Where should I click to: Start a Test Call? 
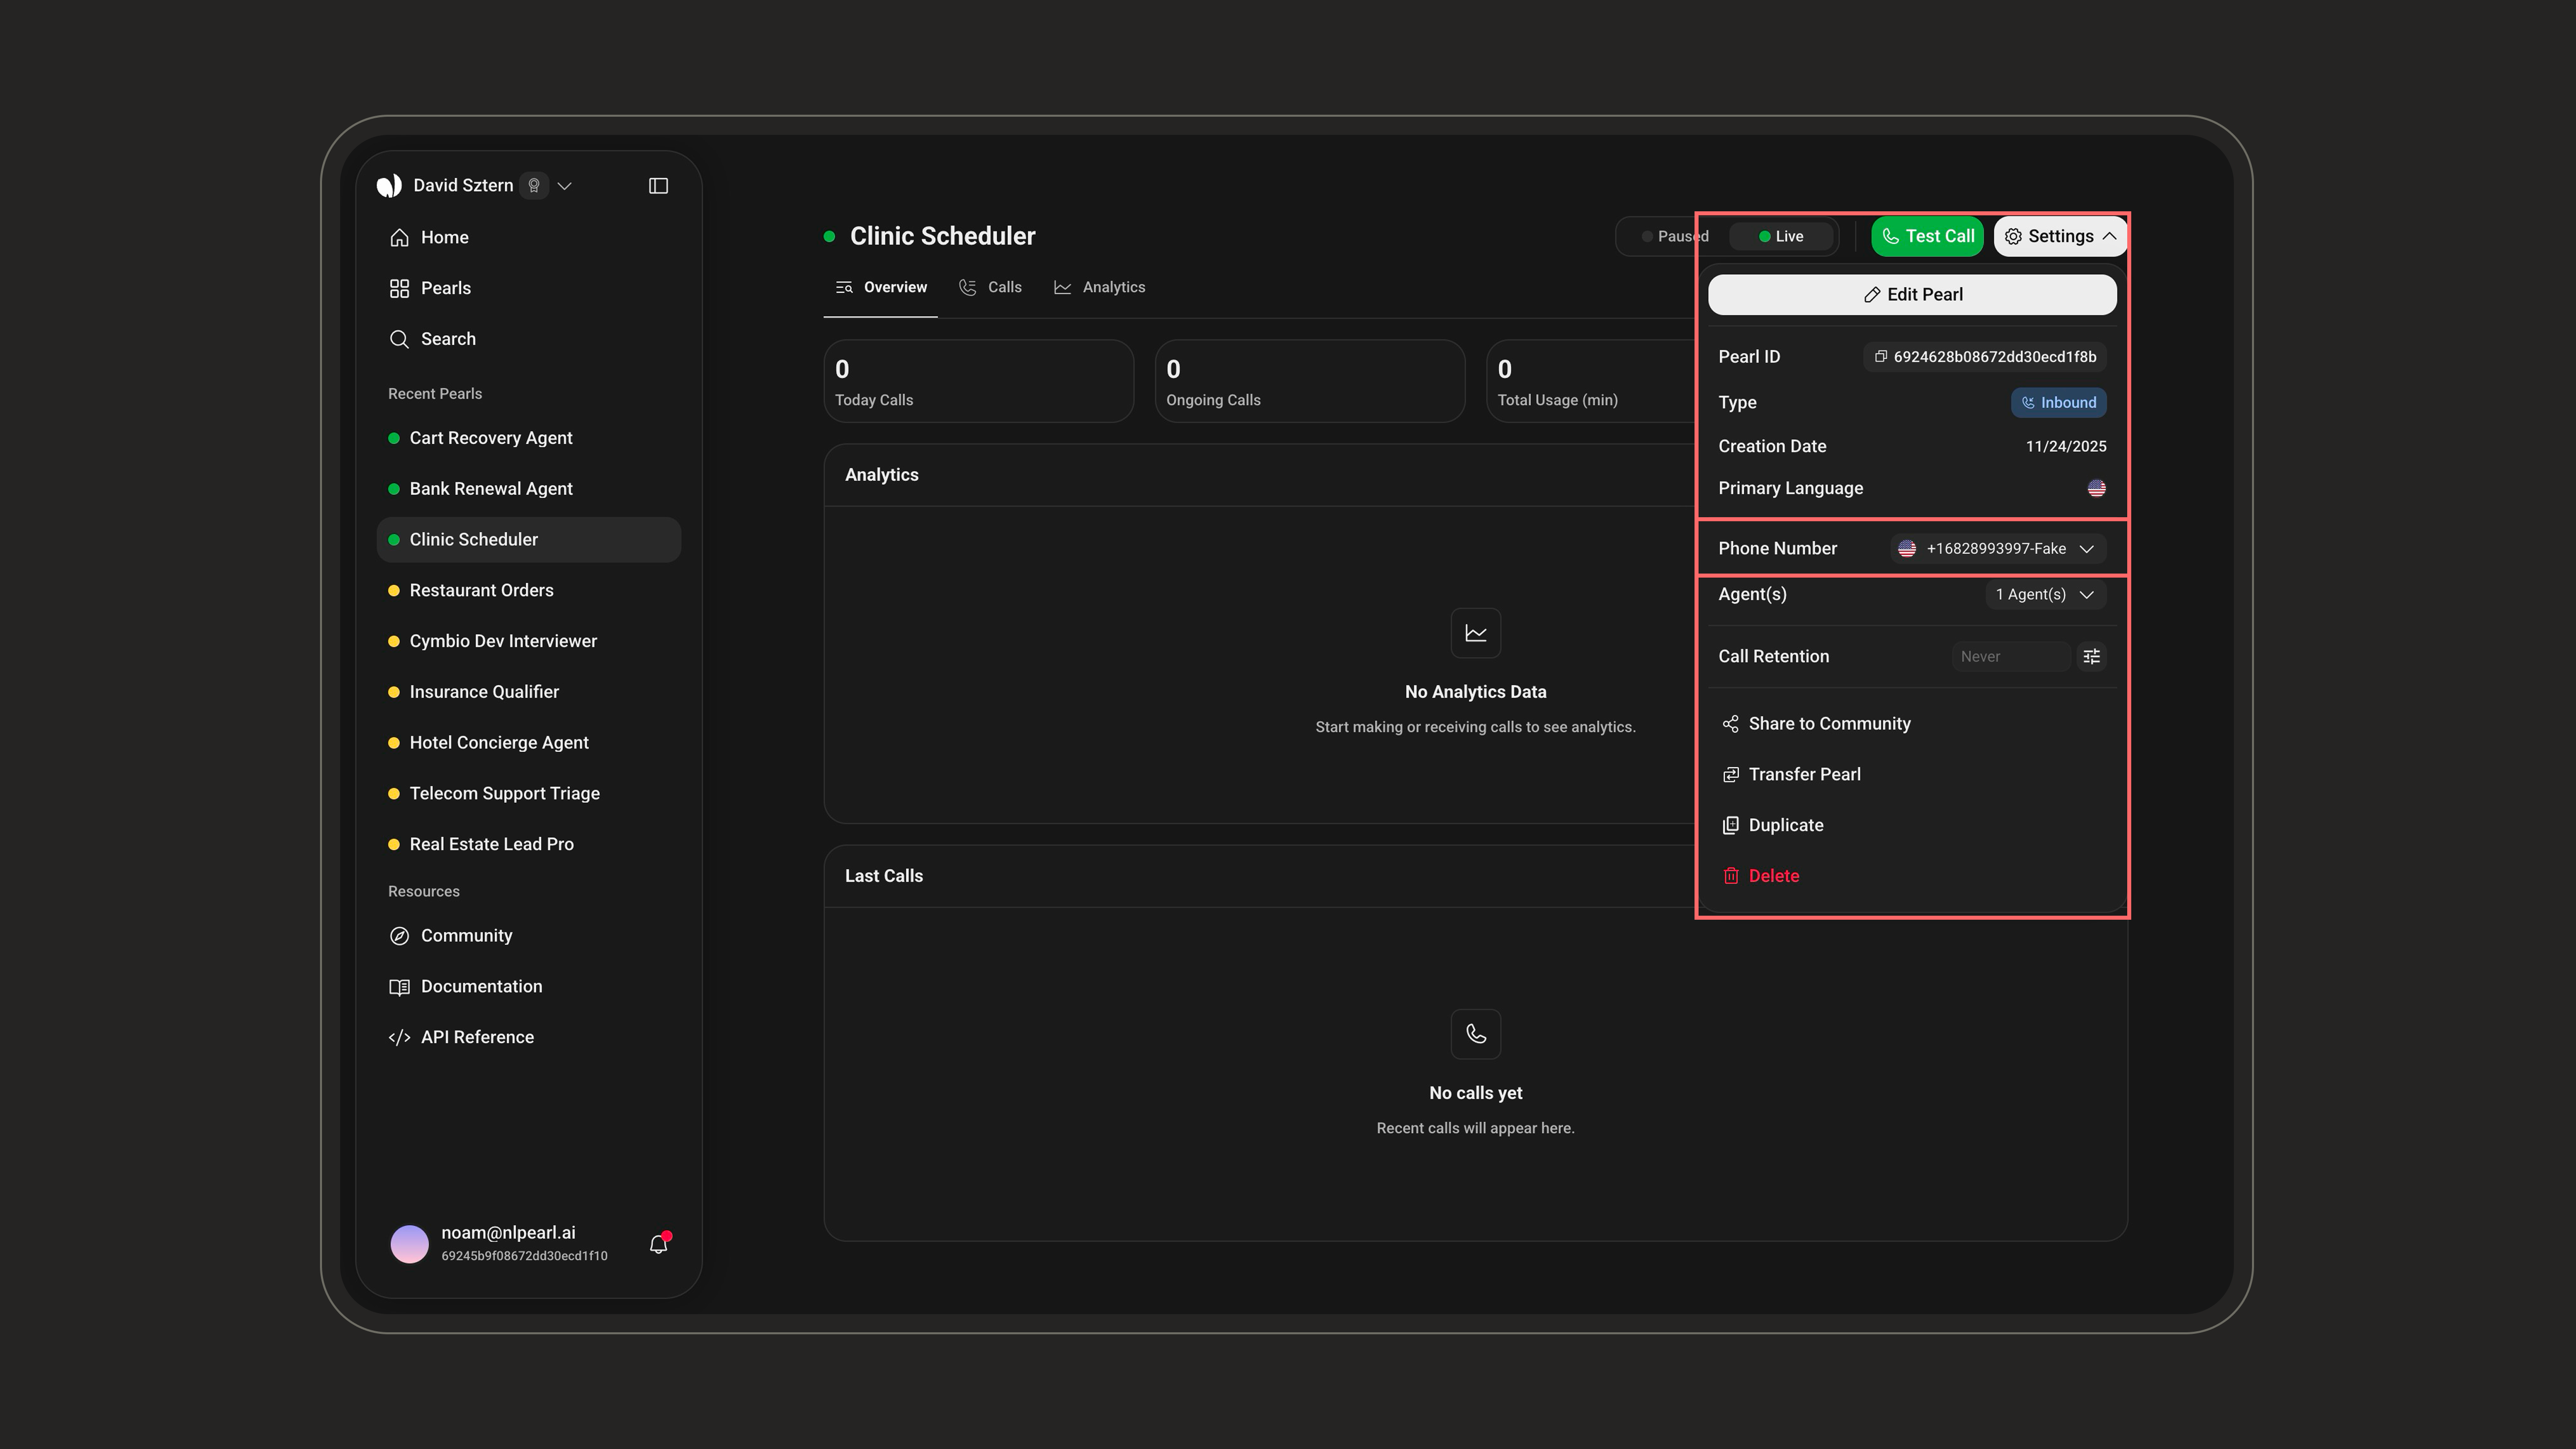1927,237
